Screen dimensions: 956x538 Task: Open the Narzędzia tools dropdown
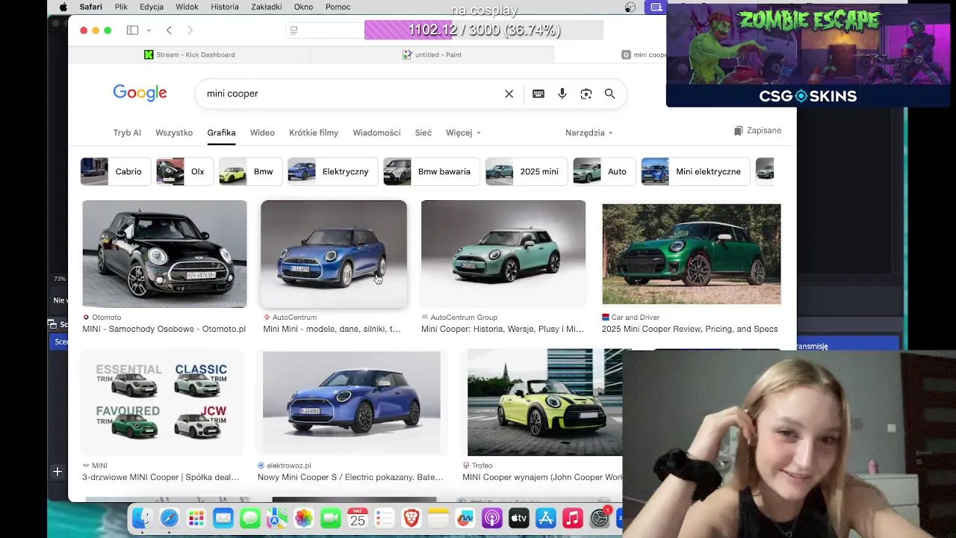(x=589, y=133)
